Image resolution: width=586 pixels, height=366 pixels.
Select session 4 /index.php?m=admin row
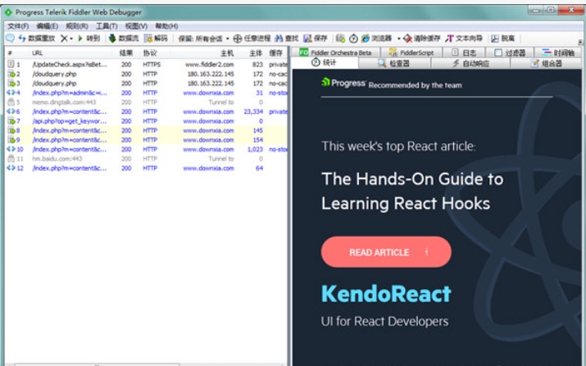click(x=147, y=93)
